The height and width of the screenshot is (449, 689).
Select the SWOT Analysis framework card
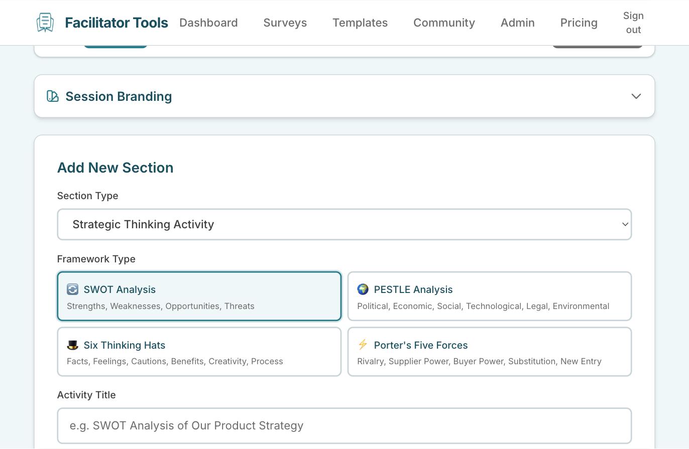click(199, 296)
